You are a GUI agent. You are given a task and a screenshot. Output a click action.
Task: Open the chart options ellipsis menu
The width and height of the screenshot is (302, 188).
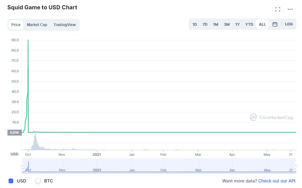pyautogui.click(x=290, y=9)
